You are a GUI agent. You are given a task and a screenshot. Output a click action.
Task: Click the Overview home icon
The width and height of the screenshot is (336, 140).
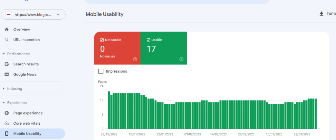(7, 29)
